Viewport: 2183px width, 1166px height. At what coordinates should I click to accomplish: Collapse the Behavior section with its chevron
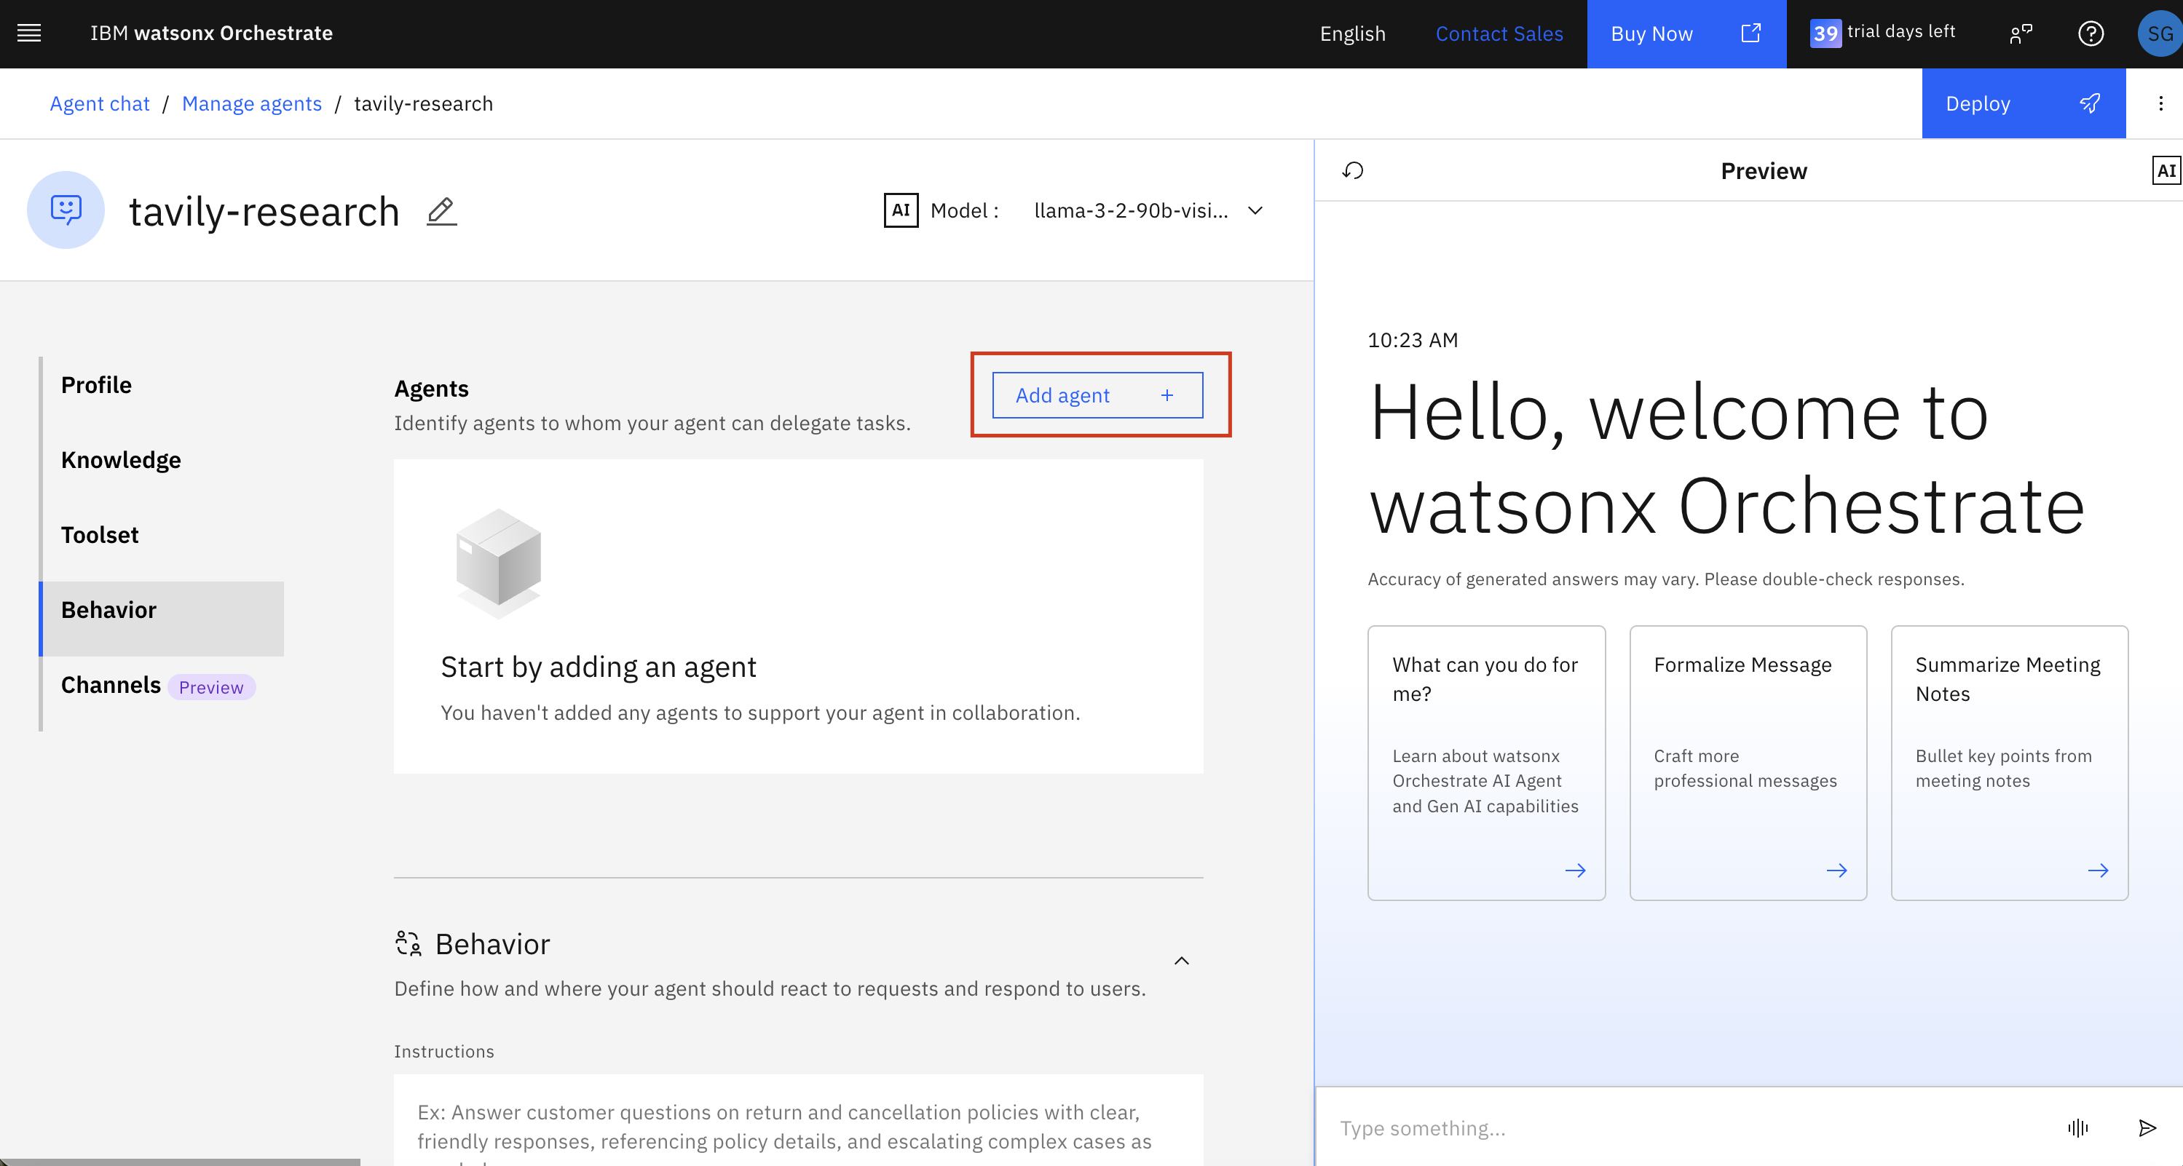1181,961
